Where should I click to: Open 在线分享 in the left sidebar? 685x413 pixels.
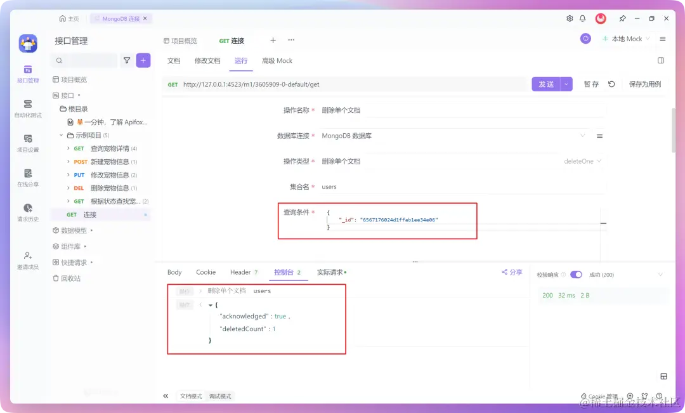click(x=28, y=178)
